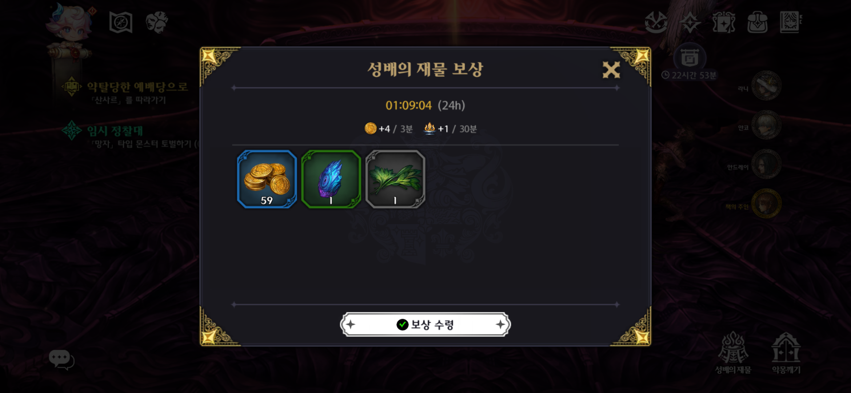Image resolution: width=851 pixels, height=393 pixels.
Task: Open the compass map icon
Action: click(x=121, y=23)
